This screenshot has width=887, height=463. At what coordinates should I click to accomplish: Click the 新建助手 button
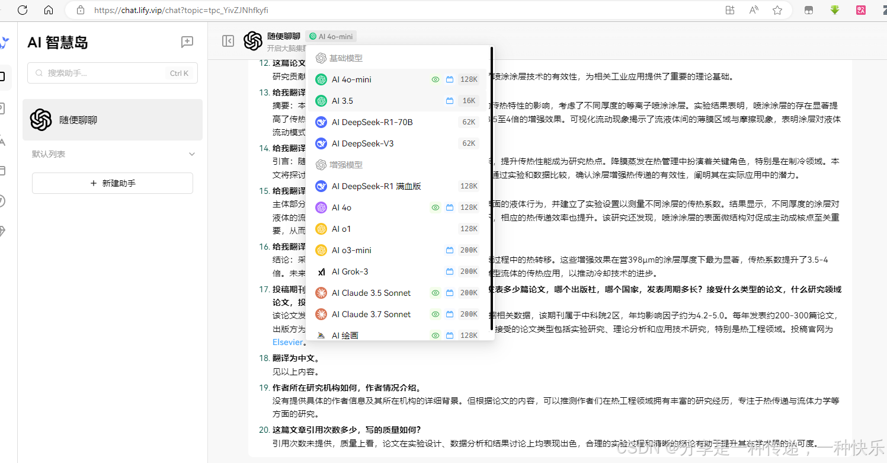pos(113,183)
